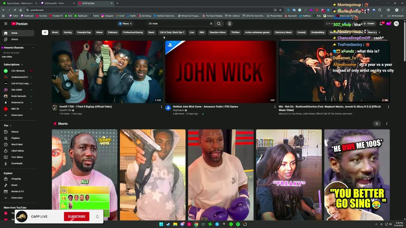Open the Chrome three-dot menu
Viewport: 406px width, 228px height.
[x=403, y=10]
